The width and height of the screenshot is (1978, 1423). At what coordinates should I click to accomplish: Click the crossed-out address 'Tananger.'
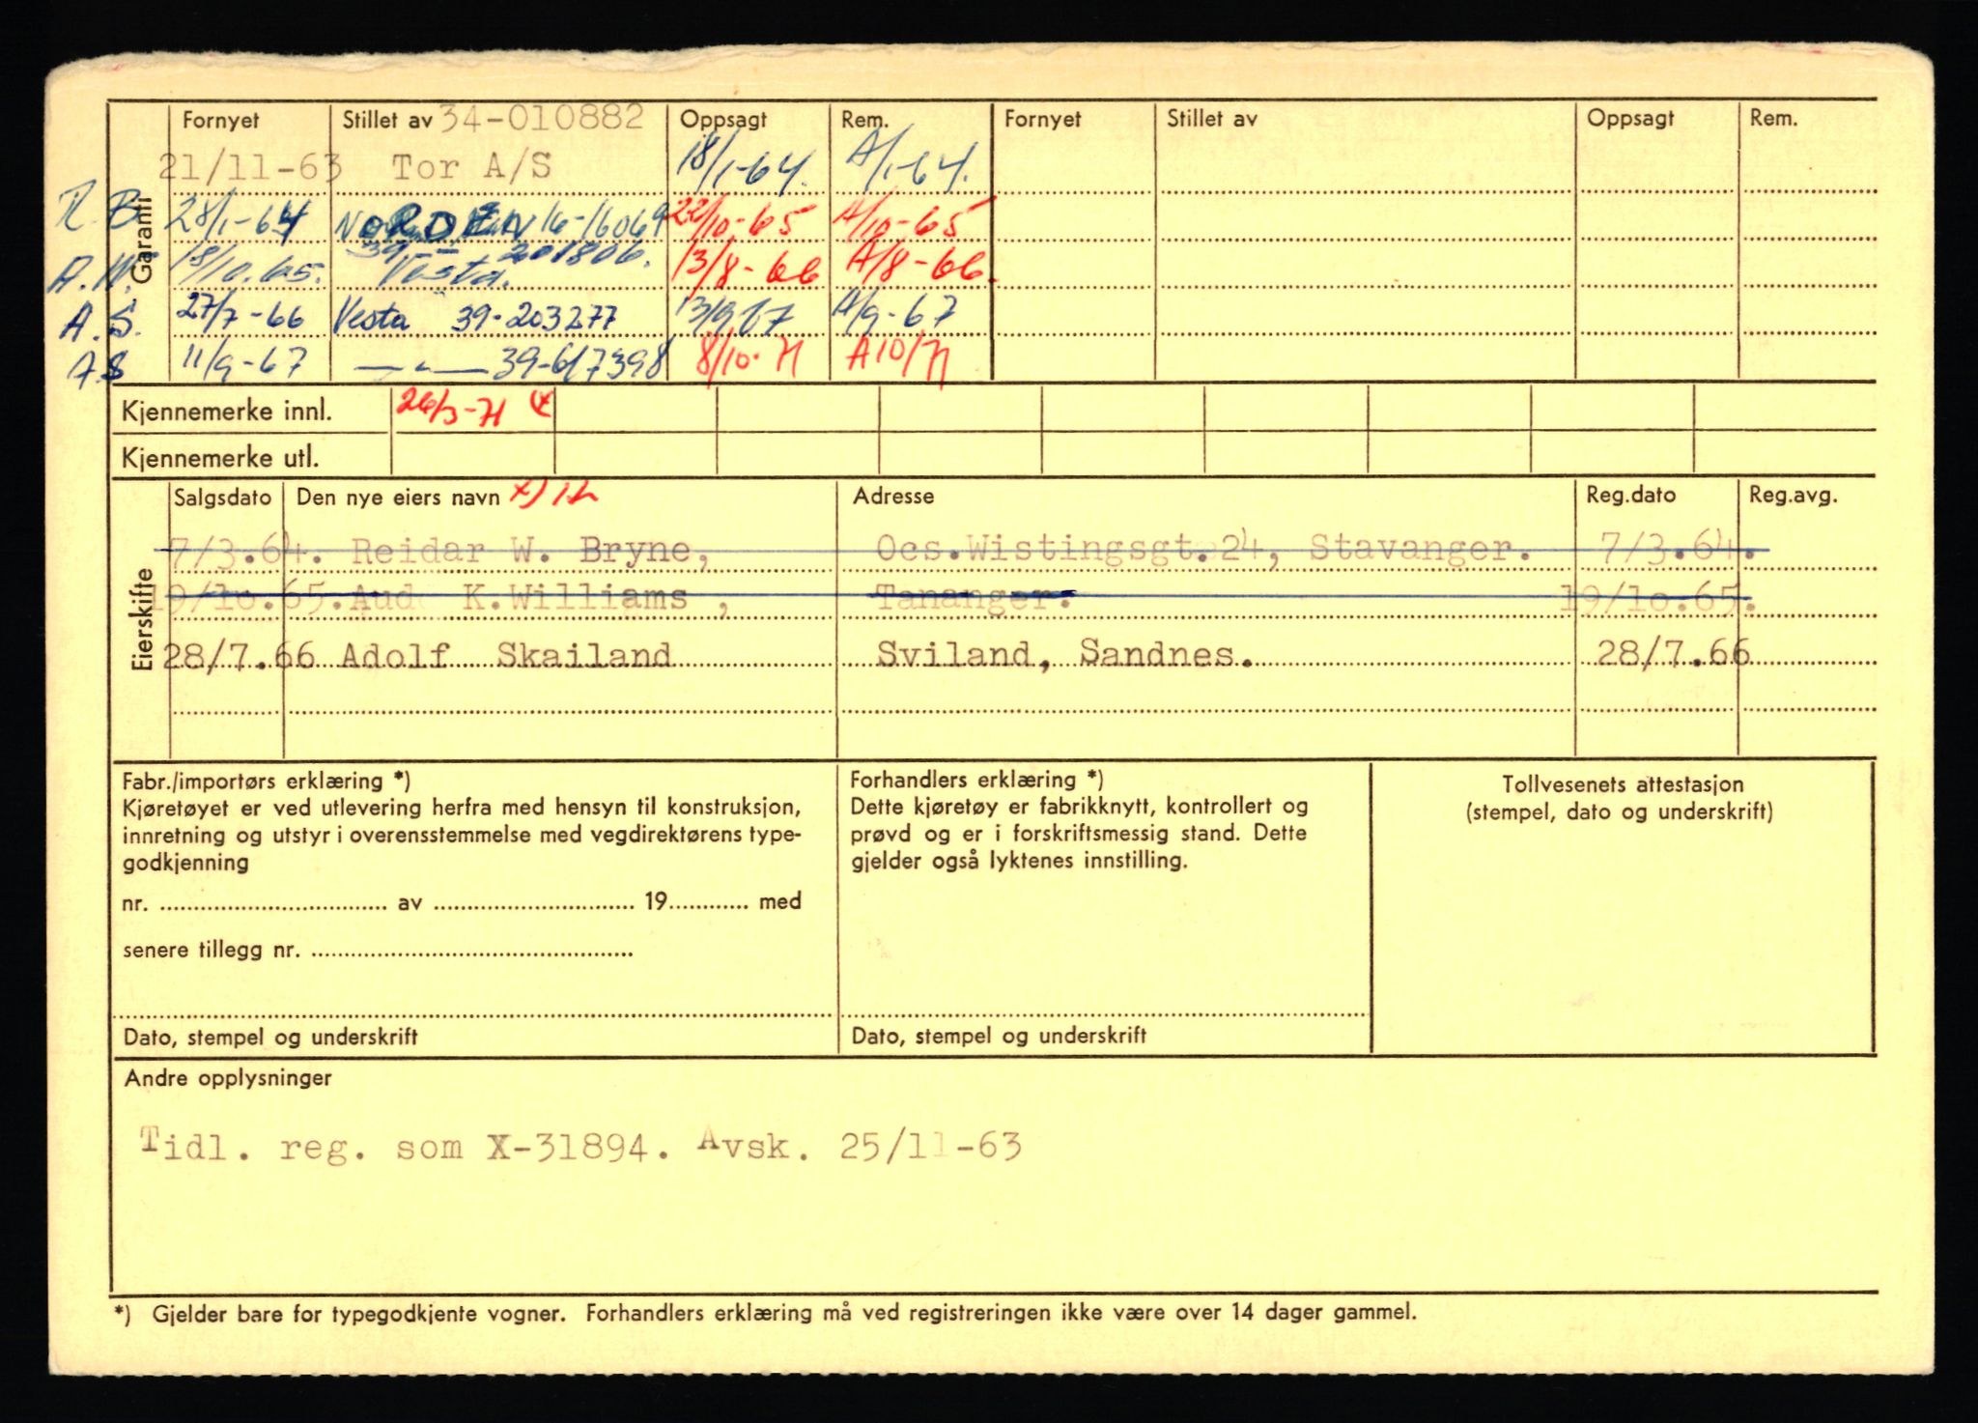point(974,596)
